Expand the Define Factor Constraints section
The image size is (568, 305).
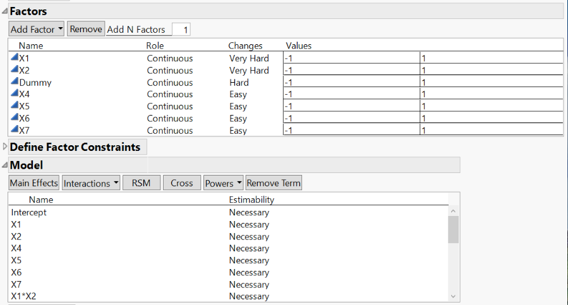5,147
